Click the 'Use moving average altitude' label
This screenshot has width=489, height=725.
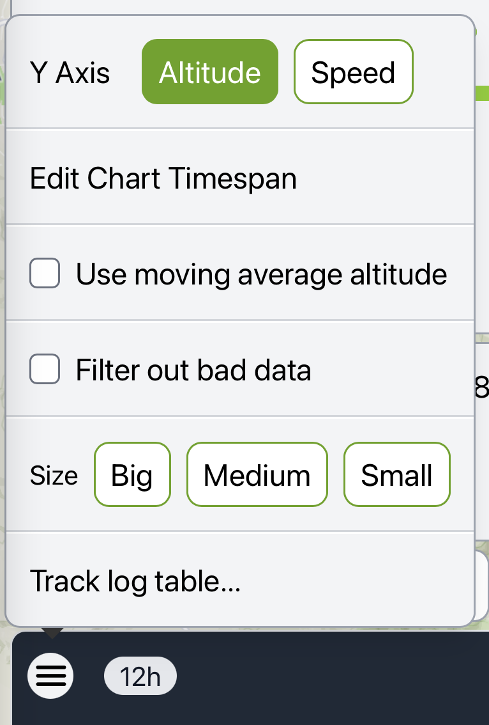point(261,274)
